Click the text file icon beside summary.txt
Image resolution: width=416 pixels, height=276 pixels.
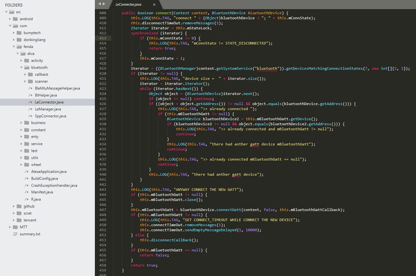pos(15,234)
